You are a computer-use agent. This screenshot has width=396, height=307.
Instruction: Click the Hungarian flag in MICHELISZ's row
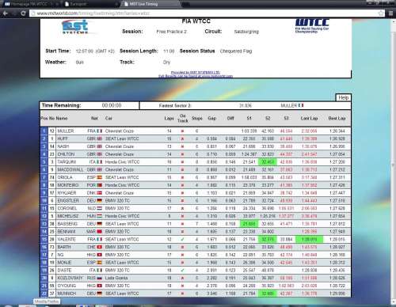pos(99,216)
